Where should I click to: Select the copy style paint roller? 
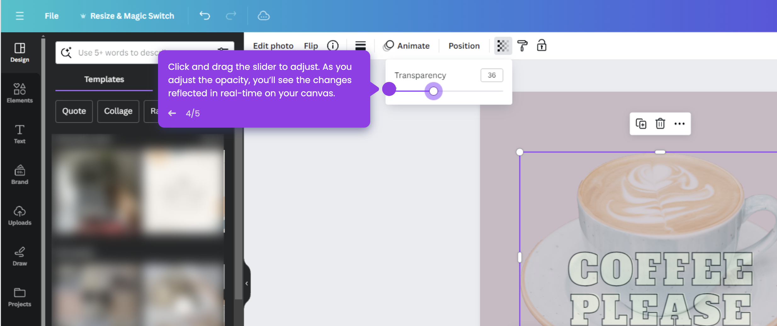[x=522, y=46]
